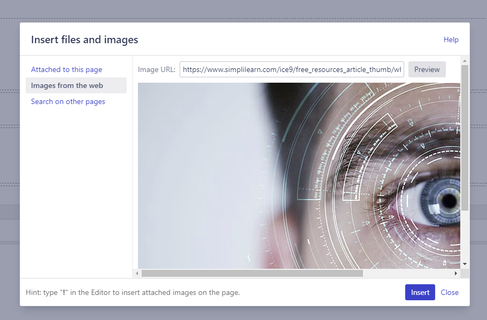Image resolution: width=487 pixels, height=320 pixels.
Task: Click into the Image URL field
Action: point(292,69)
